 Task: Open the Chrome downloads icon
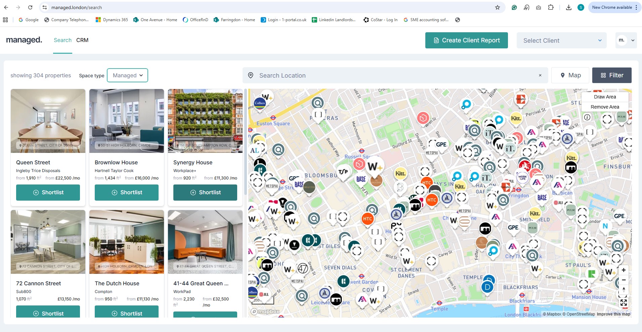pos(568,7)
